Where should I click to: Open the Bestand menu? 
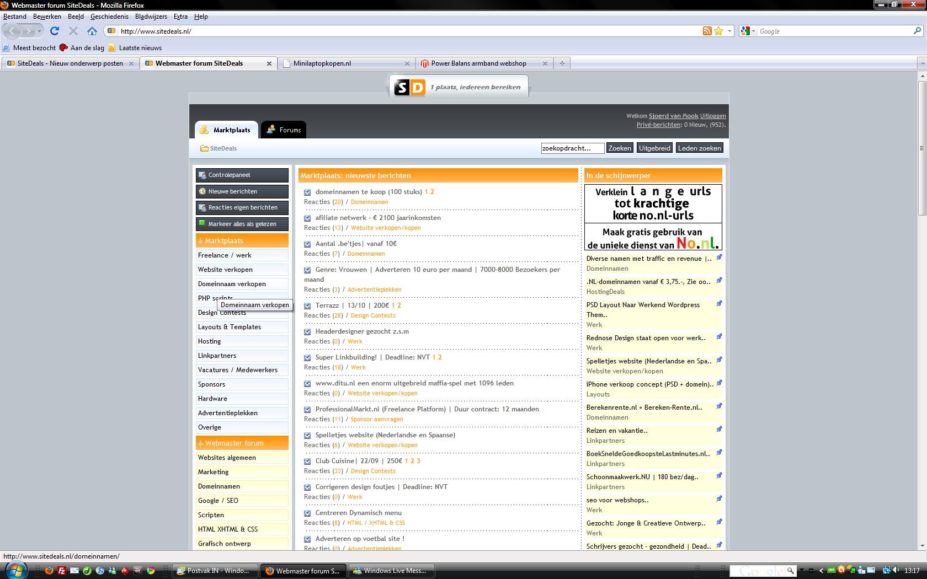coord(15,17)
